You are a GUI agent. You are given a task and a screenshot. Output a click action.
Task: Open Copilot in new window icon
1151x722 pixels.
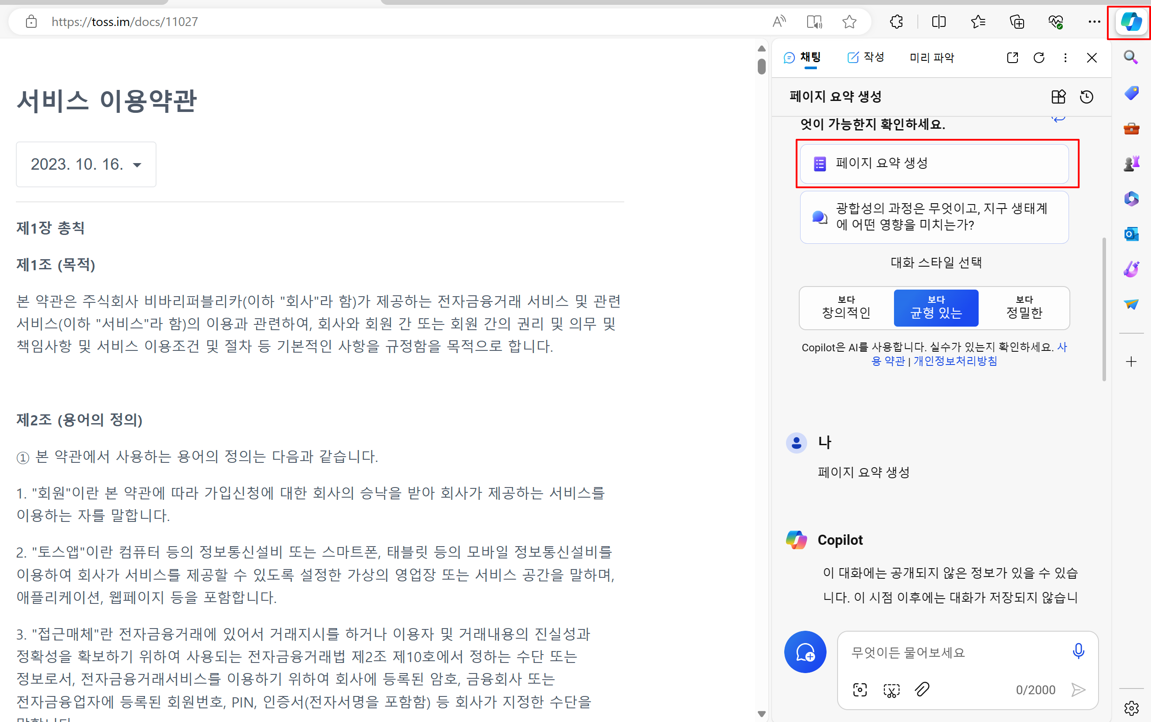coord(1013,58)
